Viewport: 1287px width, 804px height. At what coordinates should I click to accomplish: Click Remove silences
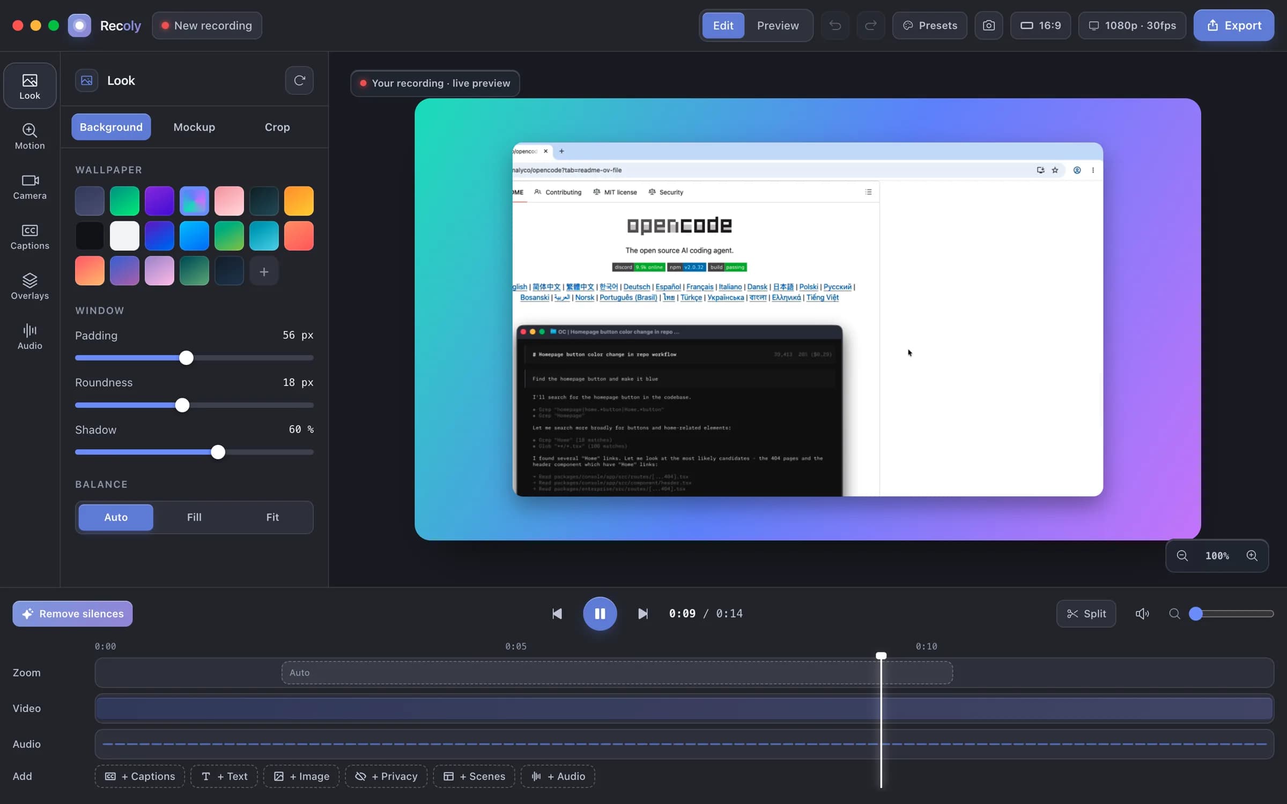tap(72, 614)
